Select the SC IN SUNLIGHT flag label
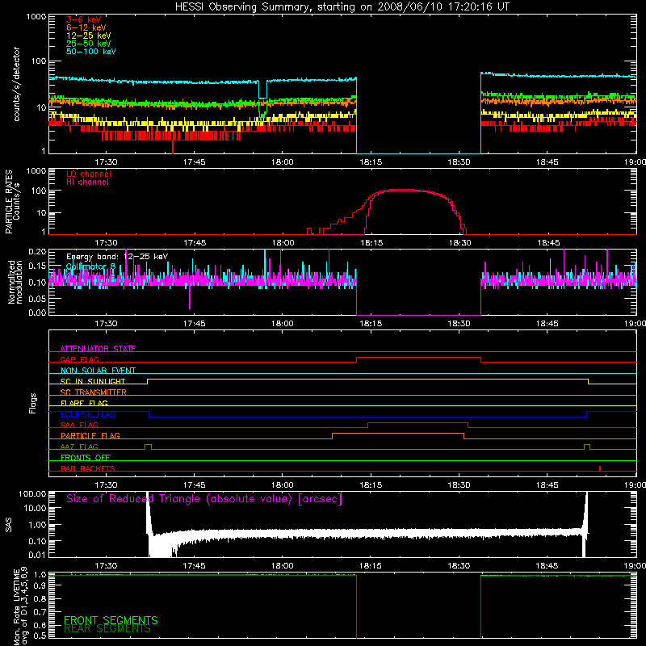Image resolution: width=646 pixels, height=646 pixels. (93, 381)
